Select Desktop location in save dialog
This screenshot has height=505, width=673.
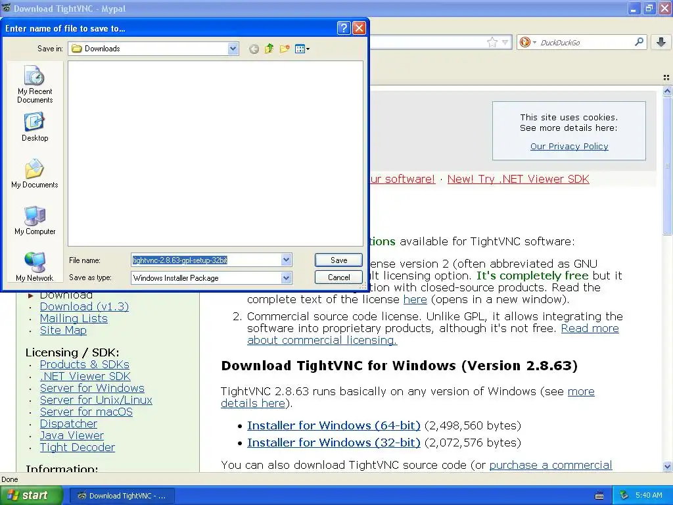click(35, 127)
